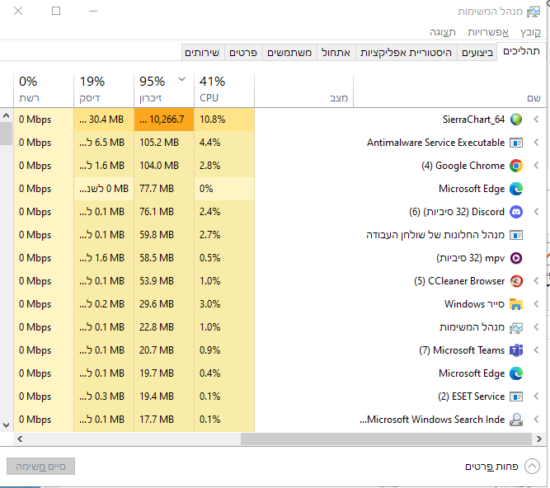
Task: Expand the Microsoft Teams process group
Action: [x=536, y=350]
